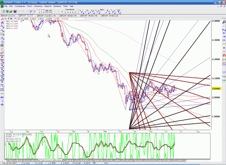Switch to RSI 3.3 indicator tab
The width and height of the screenshot is (226, 165).
[120, 160]
